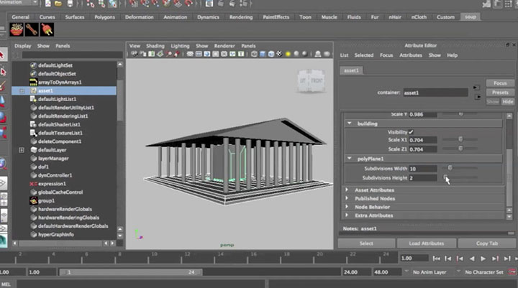Image resolution: width=518 pixels, height=288 pixels.
Task: Click the camera icon in viewport toolbar
Action: (134, 54)
